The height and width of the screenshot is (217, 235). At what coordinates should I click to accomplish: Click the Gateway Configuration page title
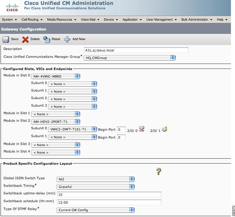point(24,29)
